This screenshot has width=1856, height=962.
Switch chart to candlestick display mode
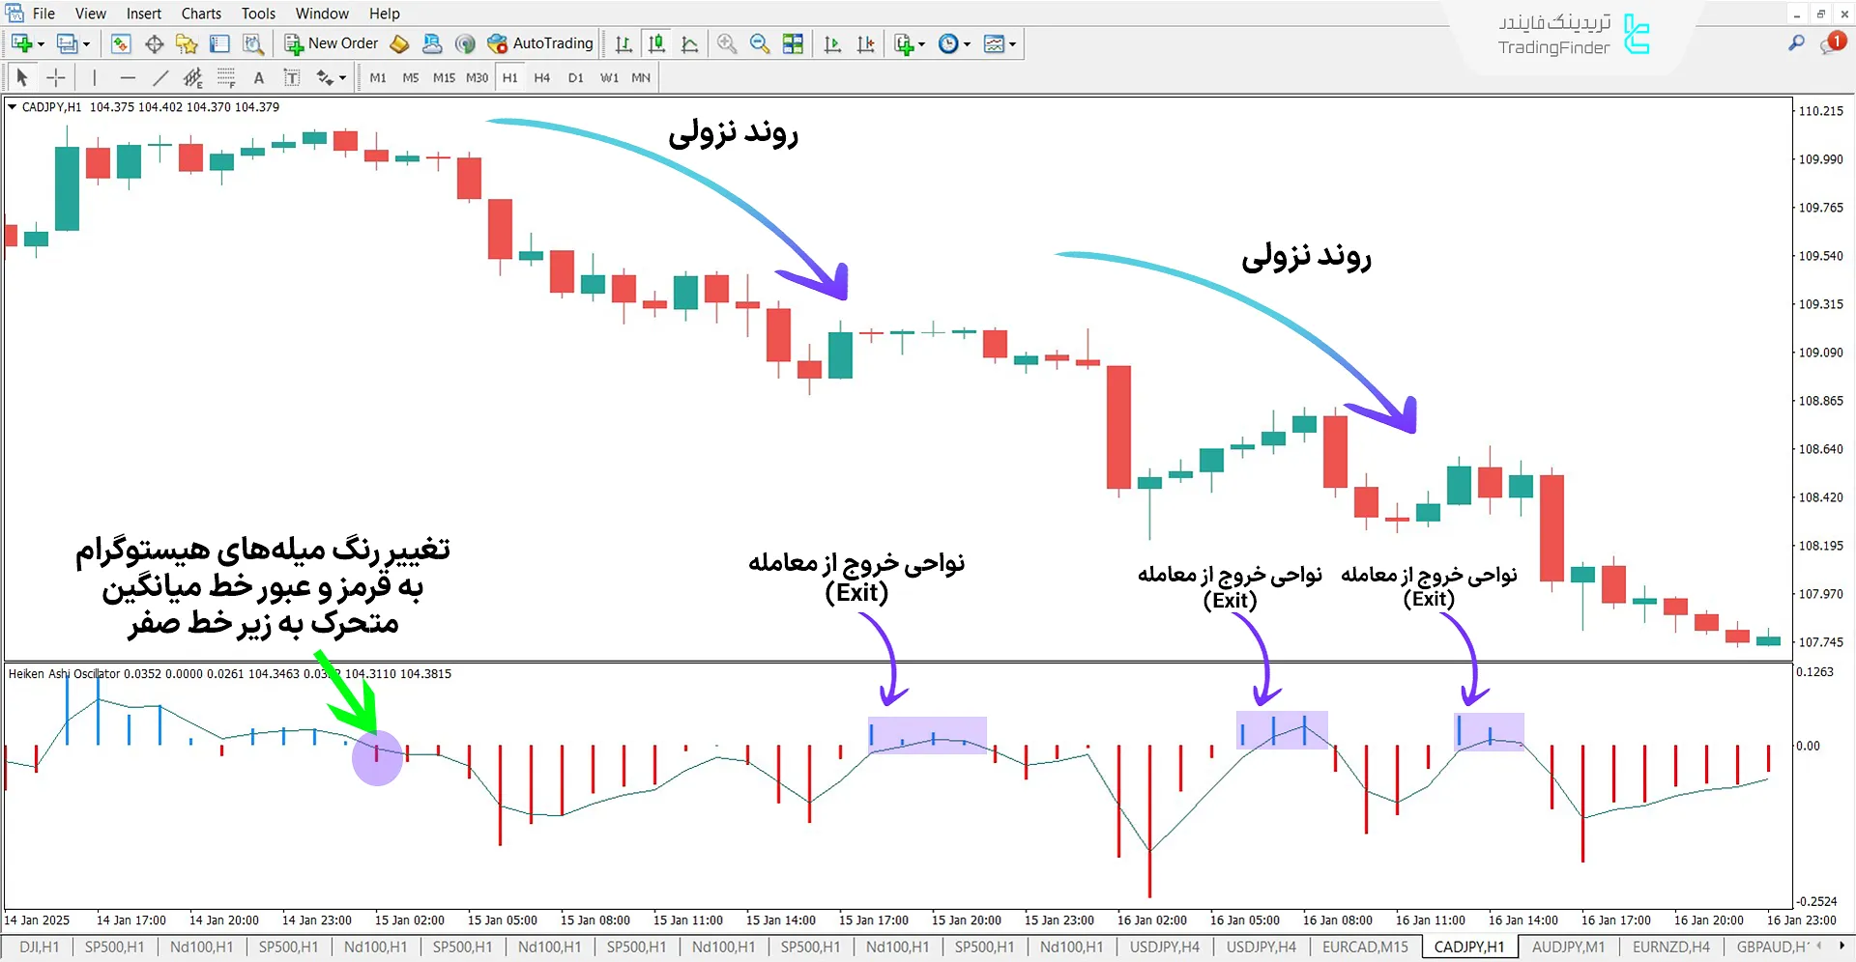pyautogui.click(x=656, y=42)
